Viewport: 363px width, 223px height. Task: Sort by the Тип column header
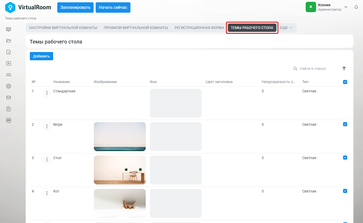click(305, 82)
